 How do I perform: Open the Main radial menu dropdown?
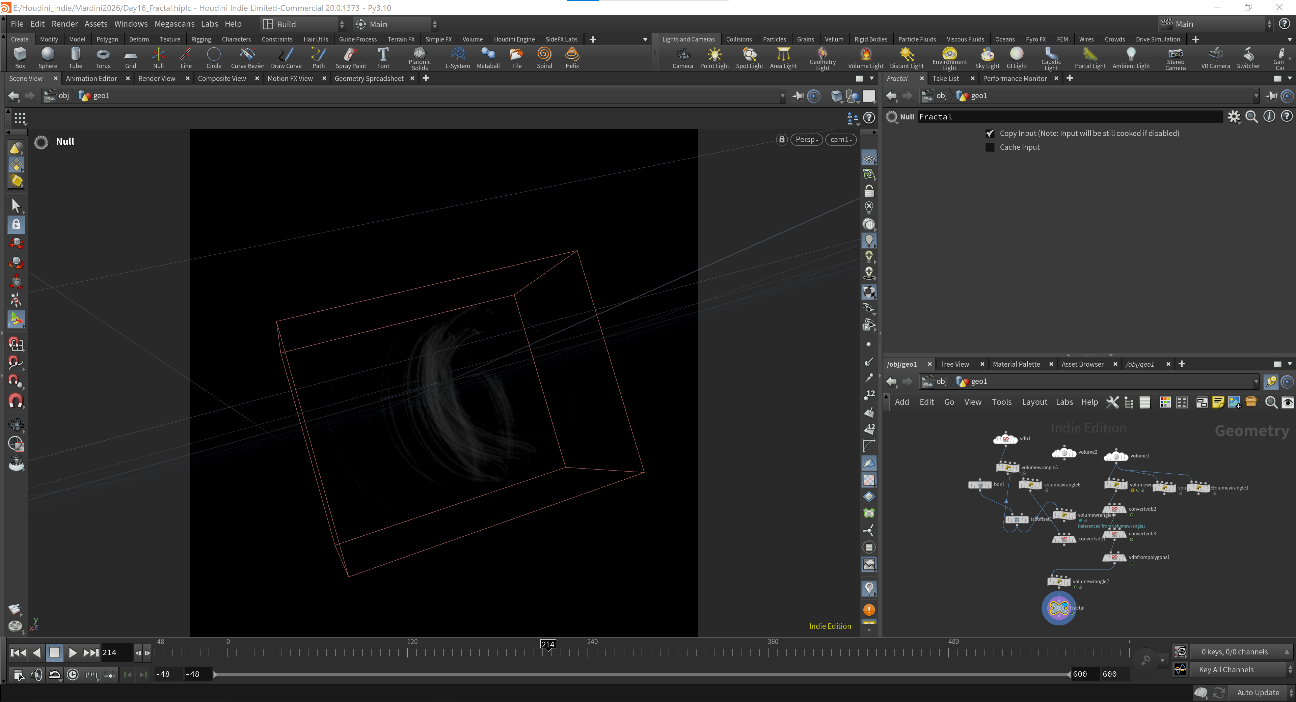(x=396, y=24)
